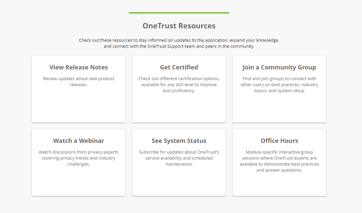Select the Get Certified heading text
362x213 pixels.
click(x=179, y=67)
